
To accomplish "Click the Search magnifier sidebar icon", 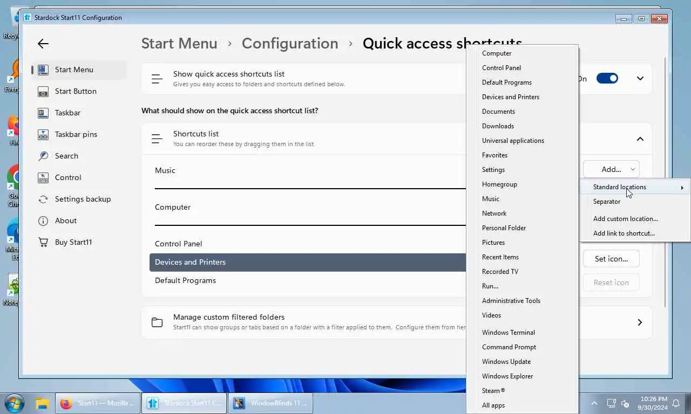I will (x=43, y=156).
